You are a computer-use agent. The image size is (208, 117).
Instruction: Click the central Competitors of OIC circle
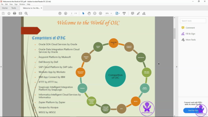pos(115,76)
